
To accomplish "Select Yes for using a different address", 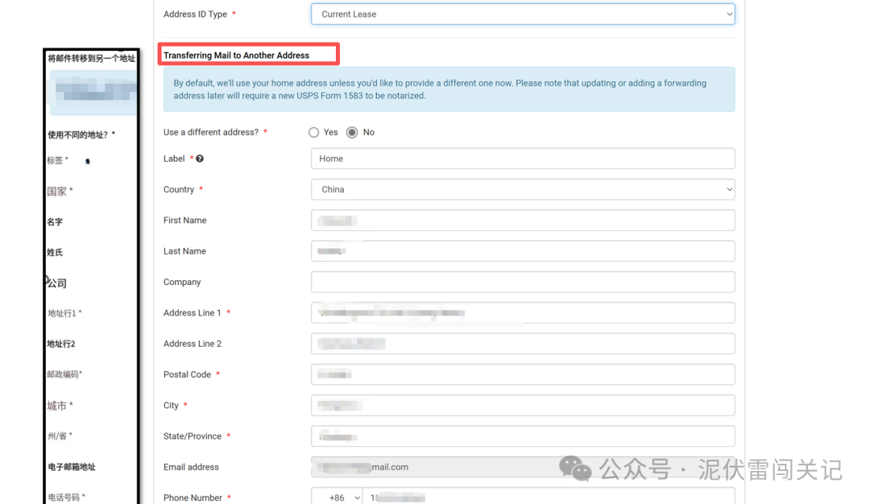I will [x=314, y=133].
